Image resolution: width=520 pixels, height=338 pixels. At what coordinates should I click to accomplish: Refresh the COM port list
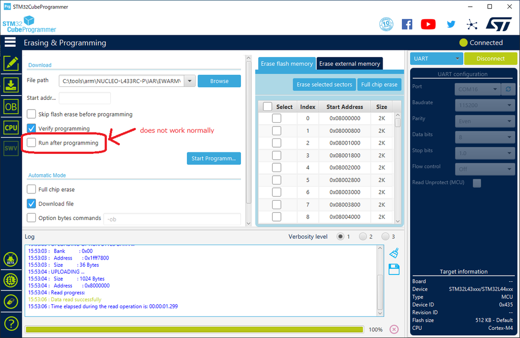[x=508, y=89]
